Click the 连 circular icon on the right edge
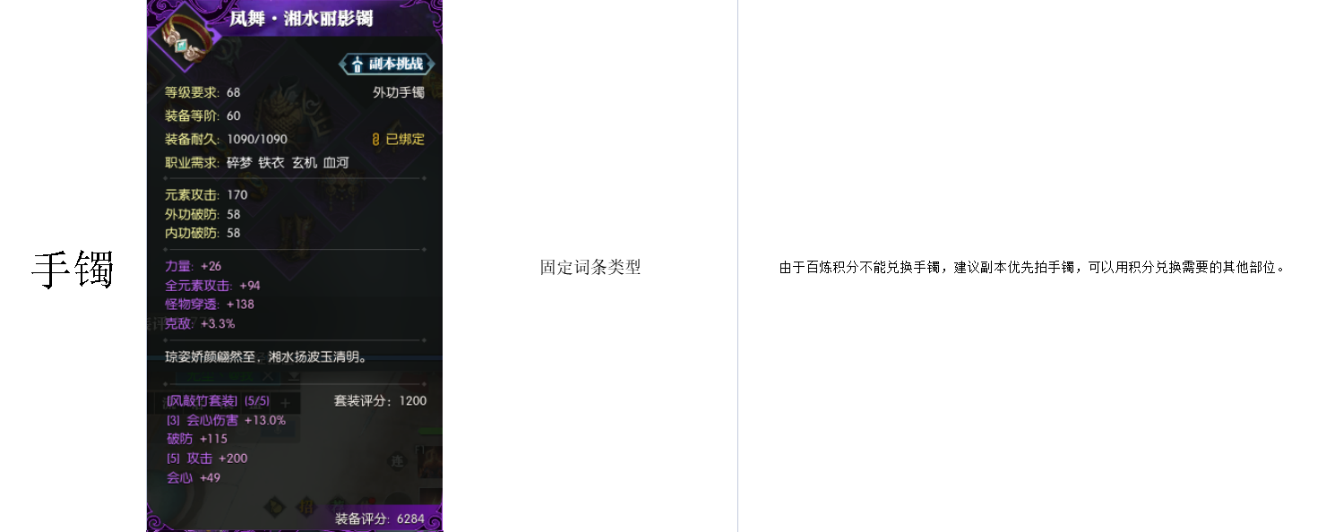The image size is (1326, 532). pyautogui.click(x=395, y=460)
